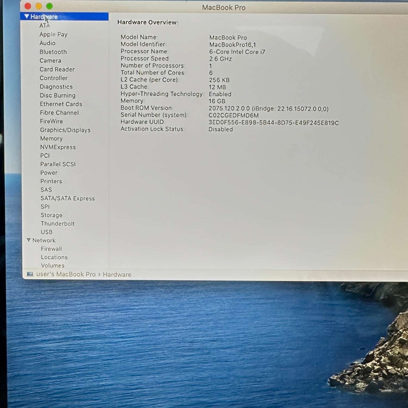Open SAS section

point(46,189)
